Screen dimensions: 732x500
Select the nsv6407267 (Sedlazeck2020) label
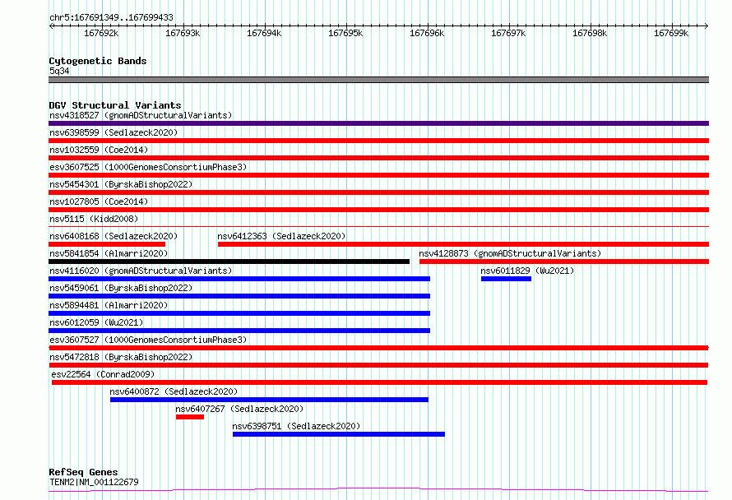(x=239, y=409)
